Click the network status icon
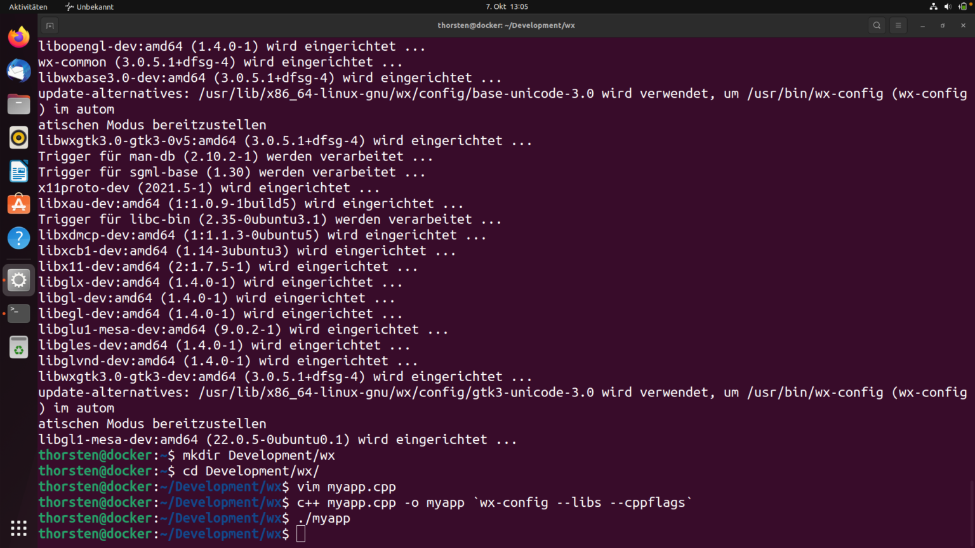The image size is (975, 548). click(933, 6)
